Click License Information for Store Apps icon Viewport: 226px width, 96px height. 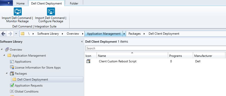[12, 68]
